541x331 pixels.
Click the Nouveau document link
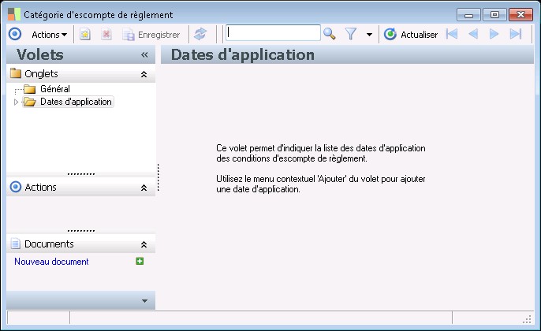tap(51, 262)
